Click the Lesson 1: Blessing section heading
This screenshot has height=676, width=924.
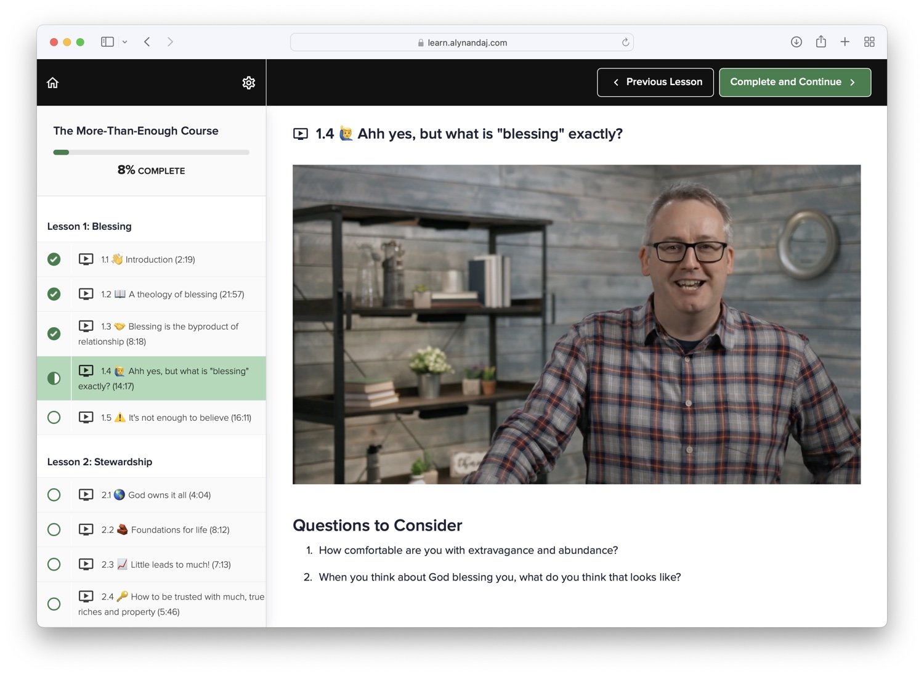[x=89, y=226]
